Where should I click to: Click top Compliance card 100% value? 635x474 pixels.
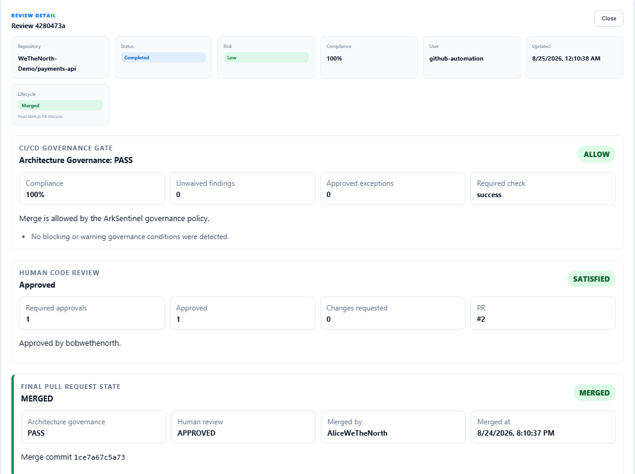click(334, 58)
